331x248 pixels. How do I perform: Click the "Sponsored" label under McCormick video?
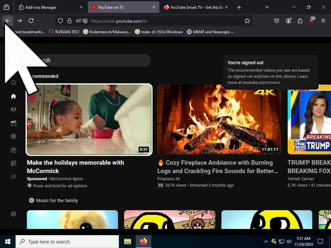click(x=37, y=179)
